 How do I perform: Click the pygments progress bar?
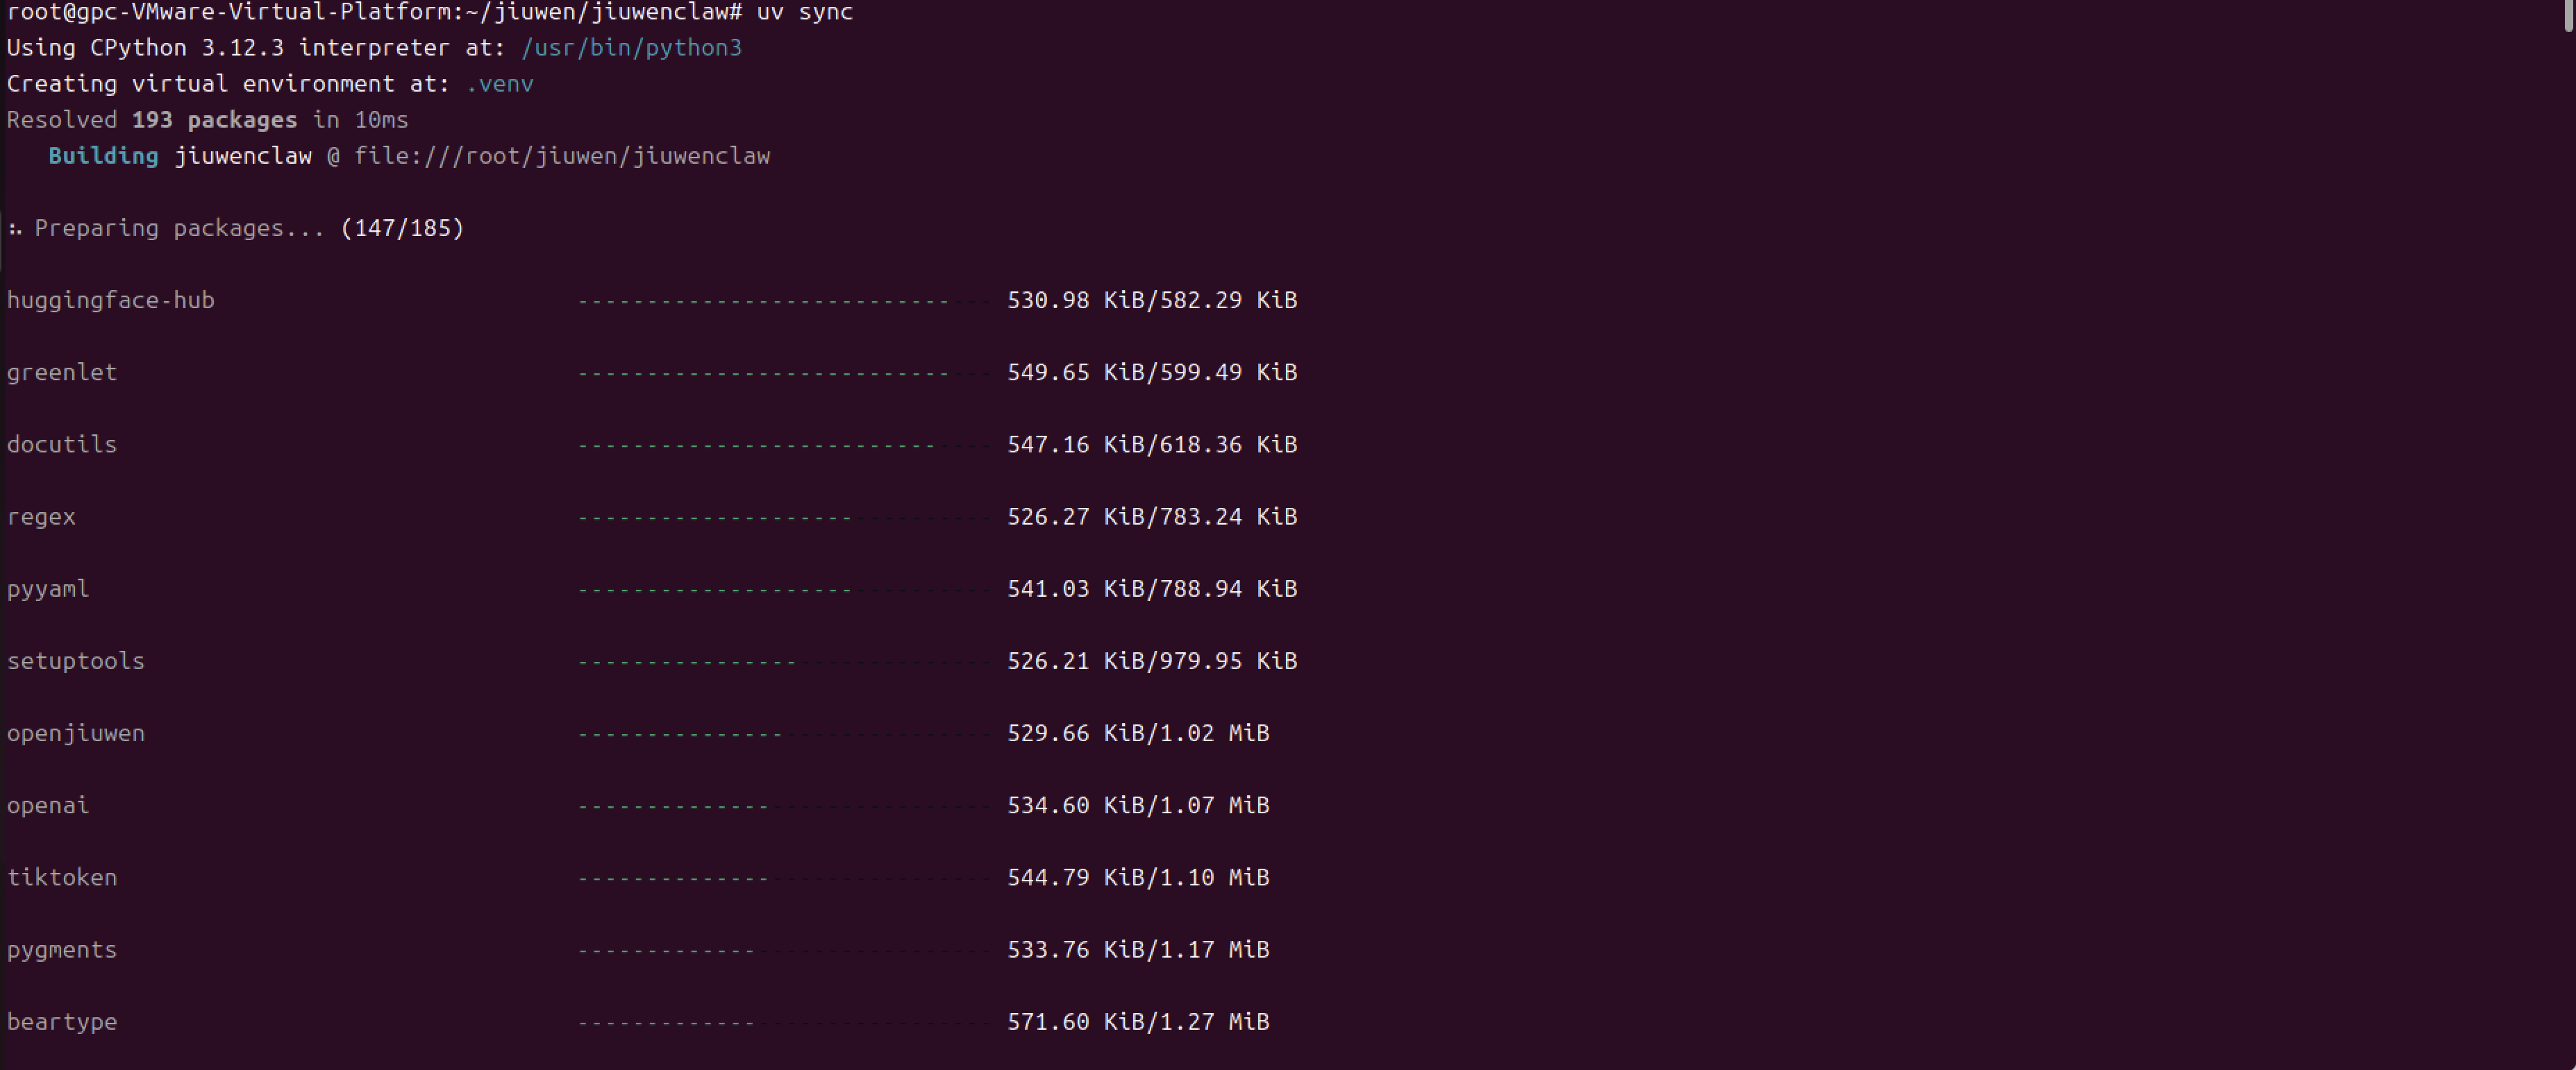click(x=785, y=950)
